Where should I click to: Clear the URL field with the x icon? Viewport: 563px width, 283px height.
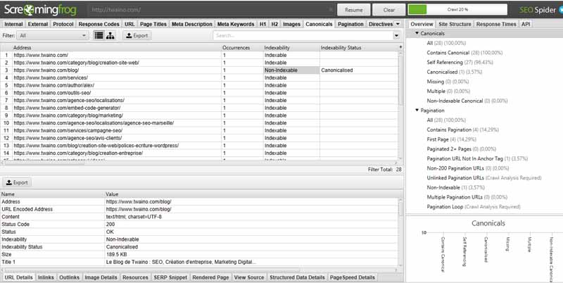(330, 10)
